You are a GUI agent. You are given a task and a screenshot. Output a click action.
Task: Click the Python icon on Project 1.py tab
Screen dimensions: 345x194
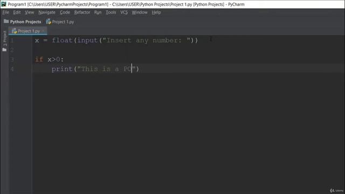[x=15, y=31]
